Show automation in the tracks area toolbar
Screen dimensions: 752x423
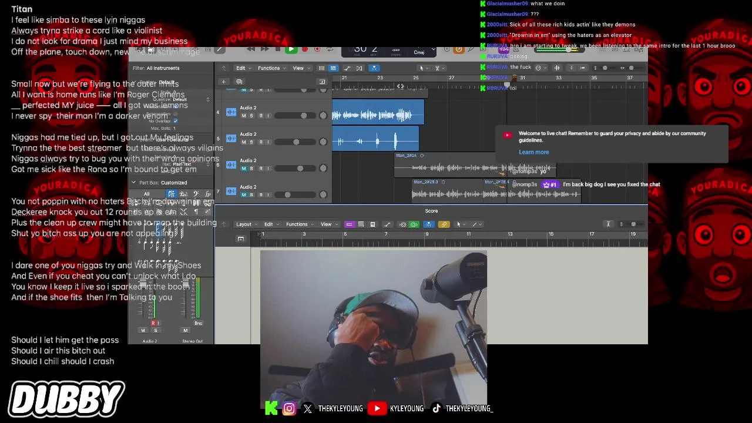348,68
